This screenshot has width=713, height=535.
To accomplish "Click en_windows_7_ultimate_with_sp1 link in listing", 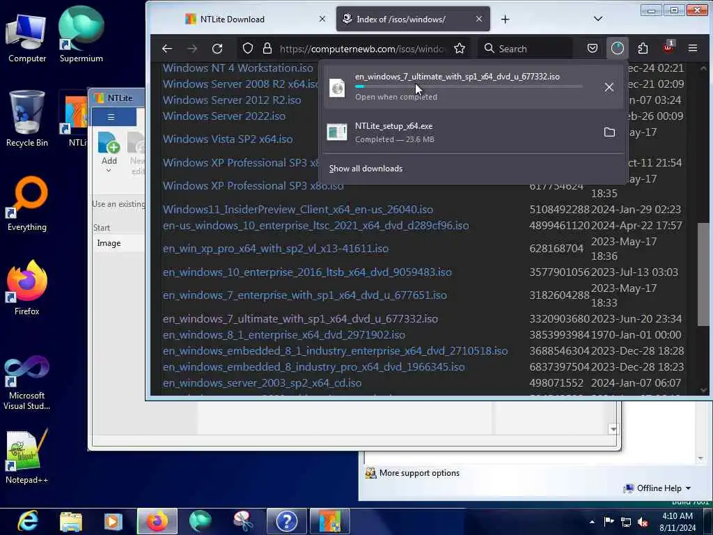I will pos(300,319).
